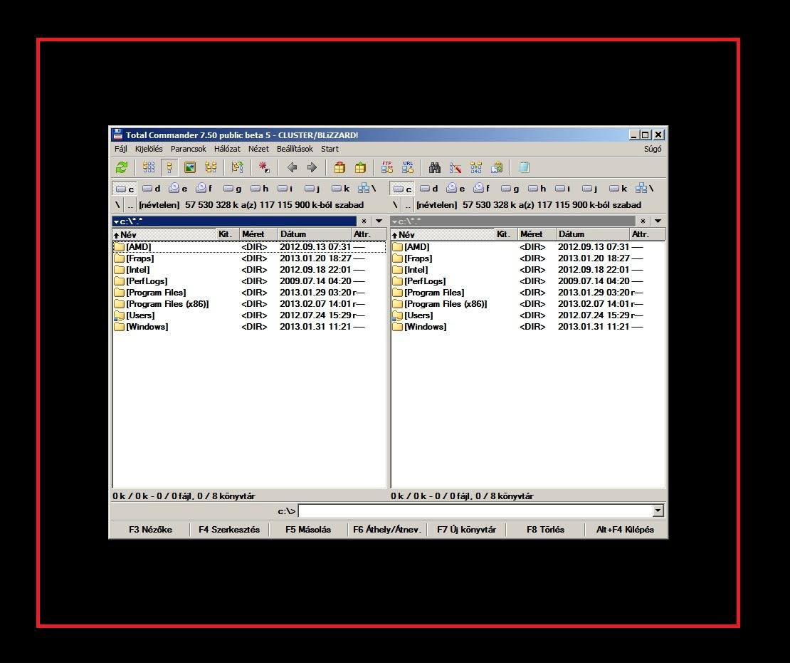
Task: Select CD drive f in left panel
Action: 204,189
